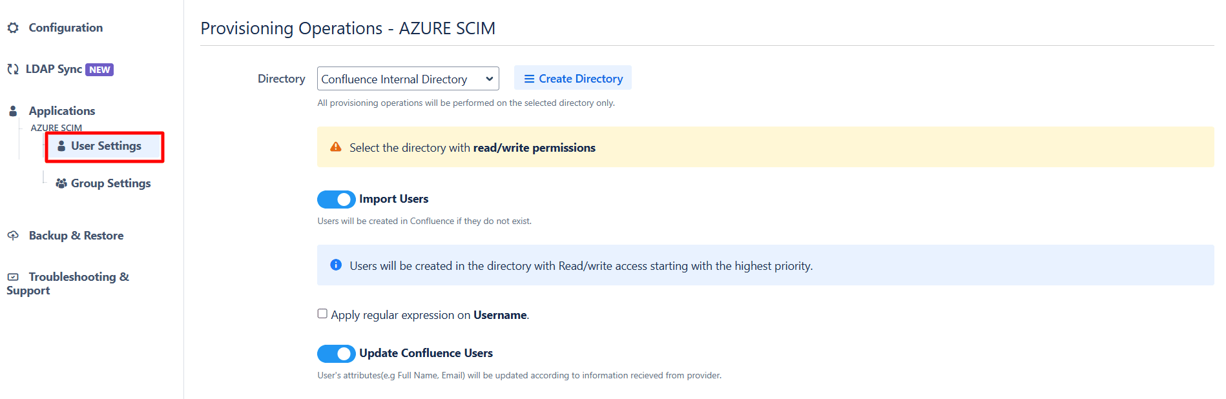The width and height of the screenshot is (1226, 399).
Task: Click the Provisioning Operations - AZURE SCIM heading
Action: coord(348,28)
